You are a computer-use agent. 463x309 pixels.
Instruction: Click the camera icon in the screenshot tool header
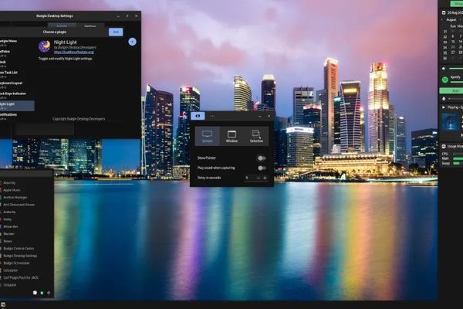[198, 116]
